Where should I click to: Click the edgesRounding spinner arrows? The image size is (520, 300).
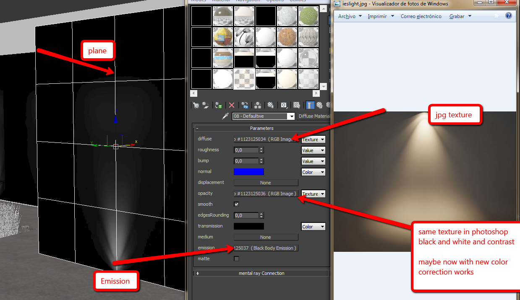pos(261,215)
